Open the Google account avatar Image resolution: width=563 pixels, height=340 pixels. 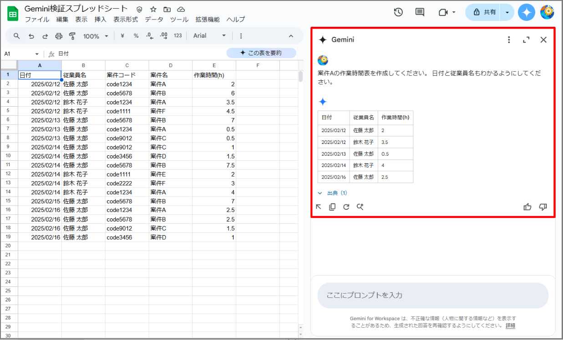pos(547,12)
